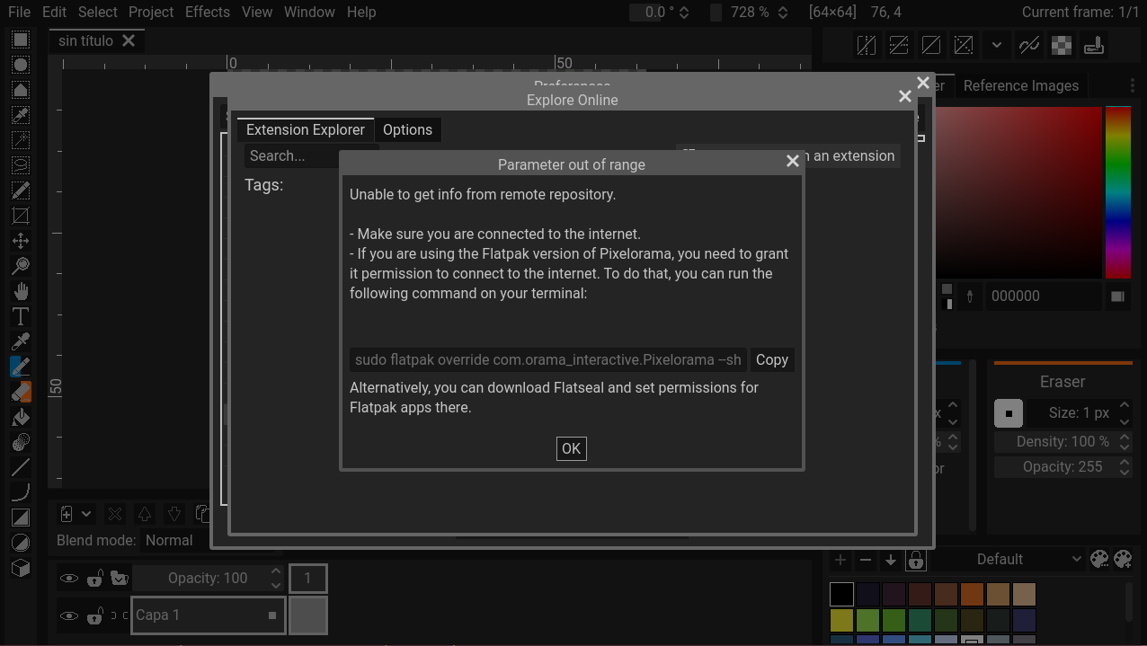This screenshot has height=646, width=1147.
Task: Click the hue rainbow slider
Action: click(x=1118, y=192)
